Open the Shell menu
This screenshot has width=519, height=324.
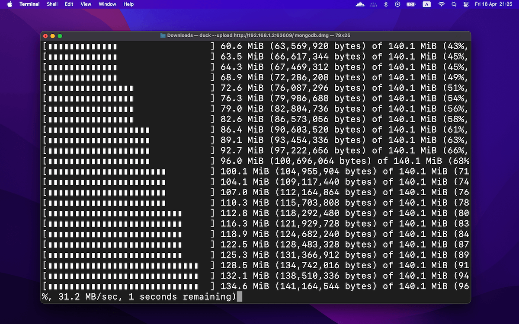[x=52, y=4]
